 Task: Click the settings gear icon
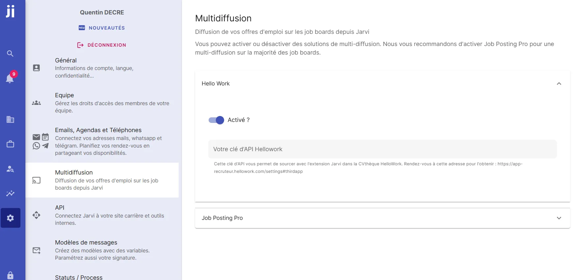(x=10, y=218)
